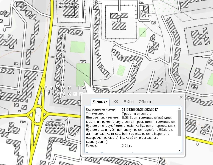Click building 92 on the map
This screenshot has height=165, width=213.
pyautogui.click(x=32, y=42)
